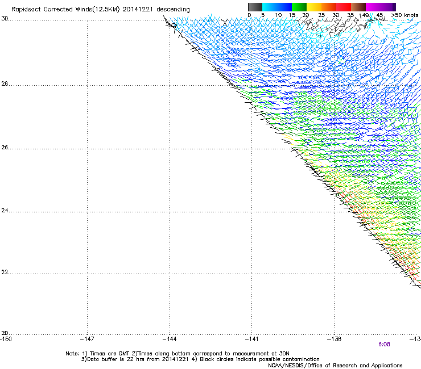The height and width of the screenshot is (369, 421).
Task: Click the '>50 knots' legend label
Action: [405, 15]
